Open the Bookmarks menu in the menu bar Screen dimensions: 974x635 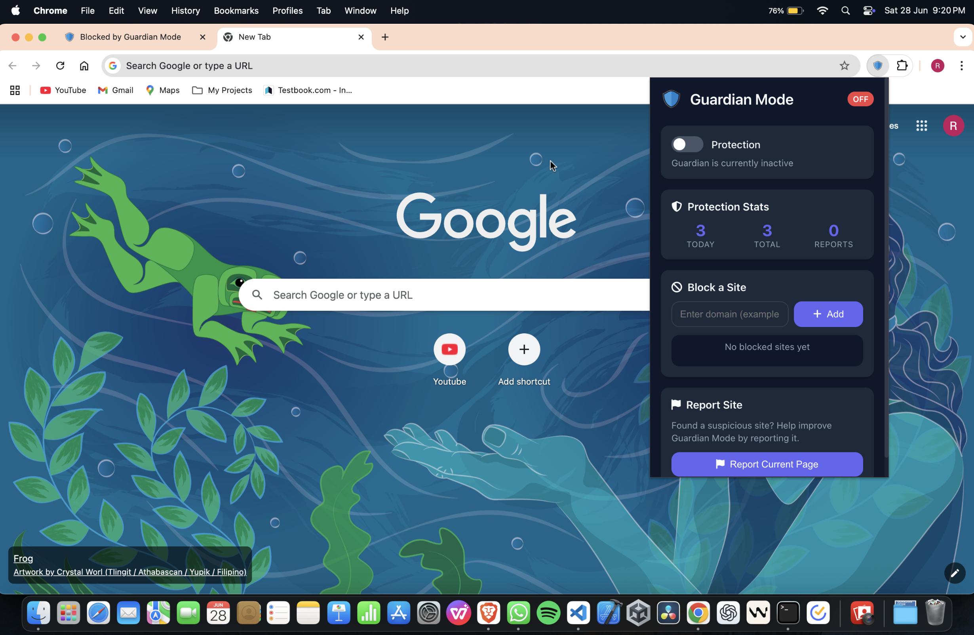click(x=236, y=11)
